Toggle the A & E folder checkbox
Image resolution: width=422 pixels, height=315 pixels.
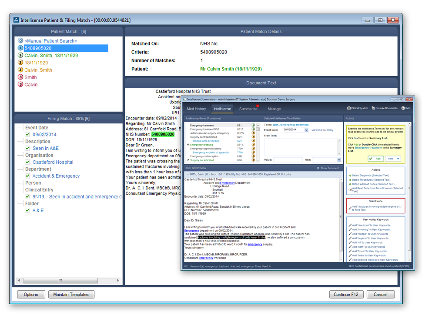point(27,210)
